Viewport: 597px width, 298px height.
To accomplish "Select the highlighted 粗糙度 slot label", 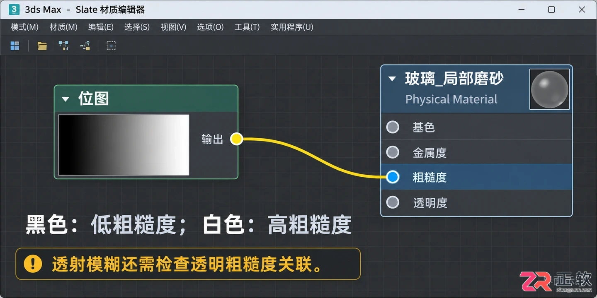I will (430, 178).
